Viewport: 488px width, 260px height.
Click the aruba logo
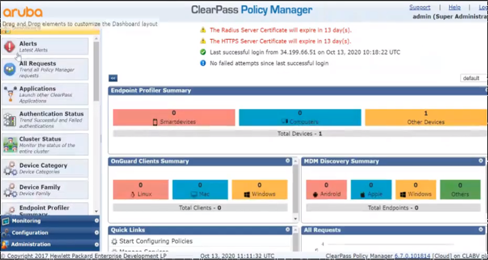(23, 12)
